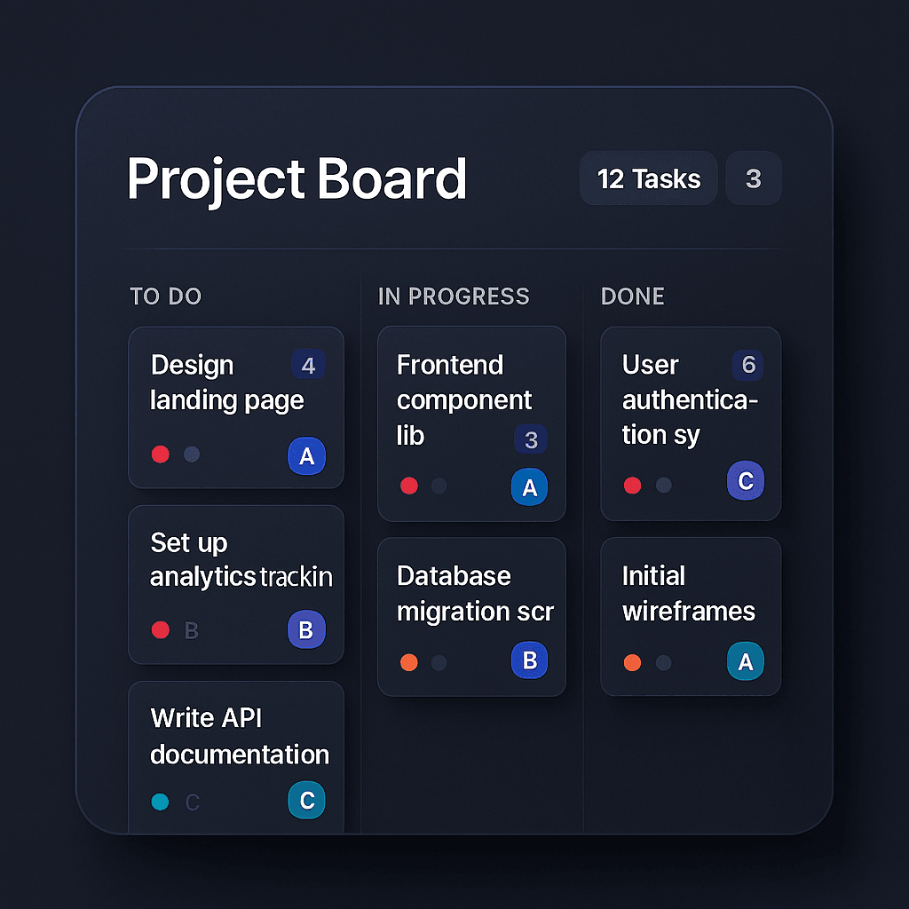
Task: Click avatar A on Frontend component lib card
Action: (x=529, y=486)
